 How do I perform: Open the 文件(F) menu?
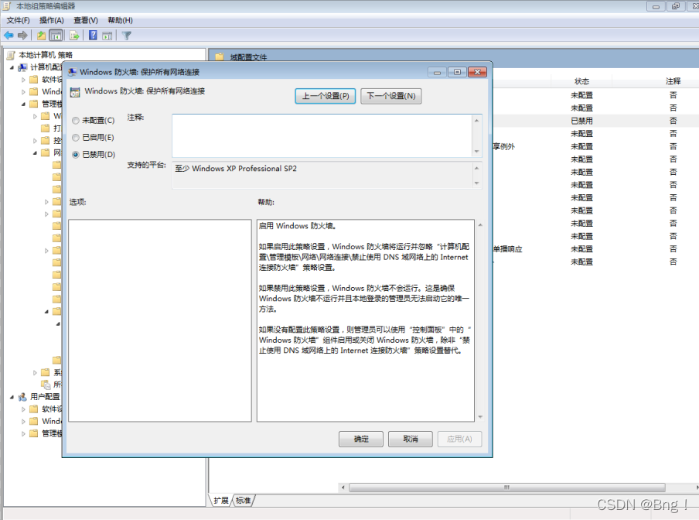(19, 20)
